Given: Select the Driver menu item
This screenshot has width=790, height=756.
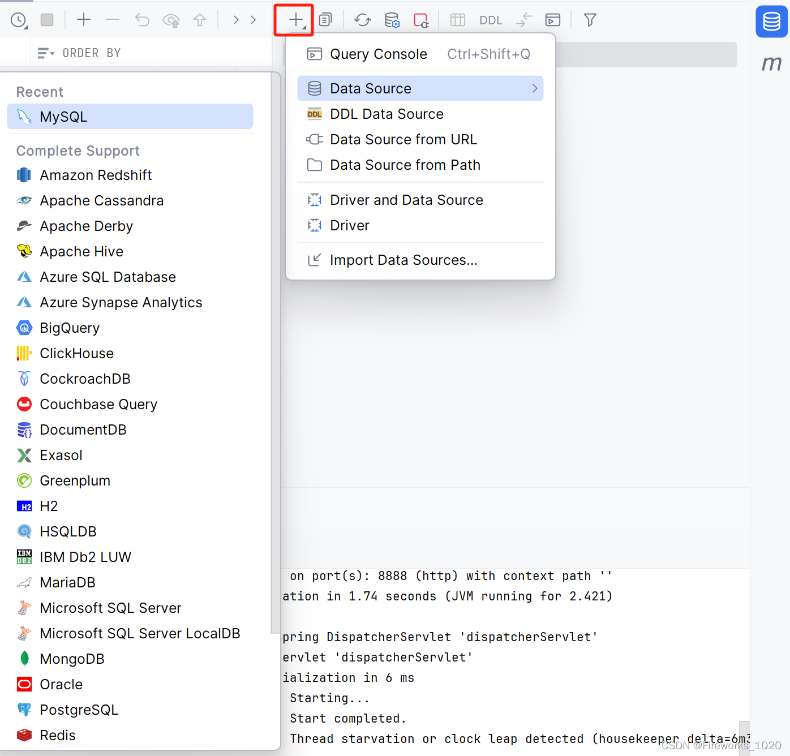Looking at the screenshot, I should (420, 225).
